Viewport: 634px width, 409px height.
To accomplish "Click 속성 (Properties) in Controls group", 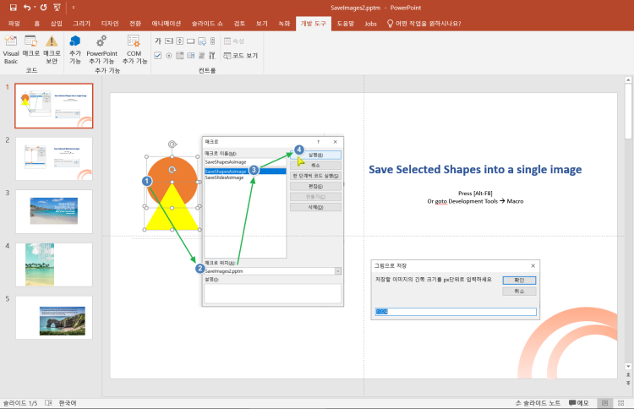I will point(234,41).
